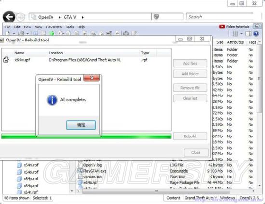The height and width of the screenshot is (204, 265).
Task: Click the blue information icon
Action: pyautogui.click(x=52, y=100)
